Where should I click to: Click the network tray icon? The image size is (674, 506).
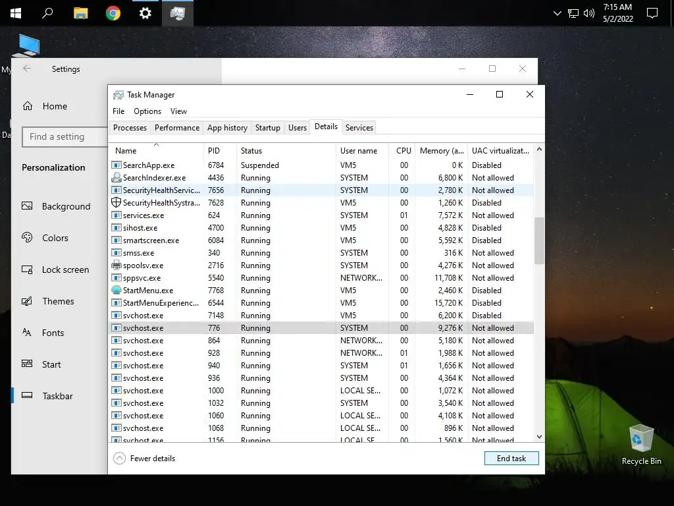point(573,13)
